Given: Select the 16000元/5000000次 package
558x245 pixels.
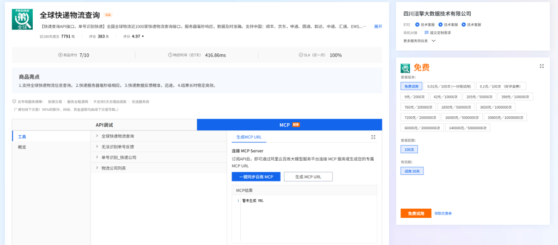Looking at the screenshot, I should 462,117.
